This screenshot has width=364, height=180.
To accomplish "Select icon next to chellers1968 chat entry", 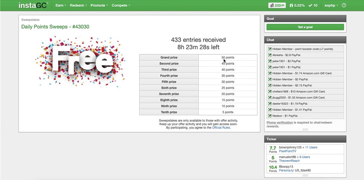I will point(270,92).
